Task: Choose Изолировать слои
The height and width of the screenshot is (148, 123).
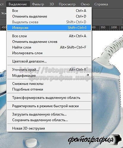Action: pyautogui.click(x=49, y=53)
